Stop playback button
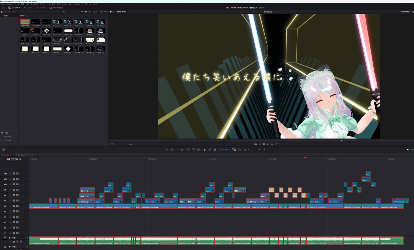 [x=264, y=144]
